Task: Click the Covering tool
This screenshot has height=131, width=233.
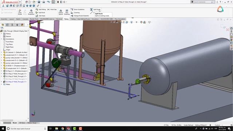Action: (x=75, y=13)
